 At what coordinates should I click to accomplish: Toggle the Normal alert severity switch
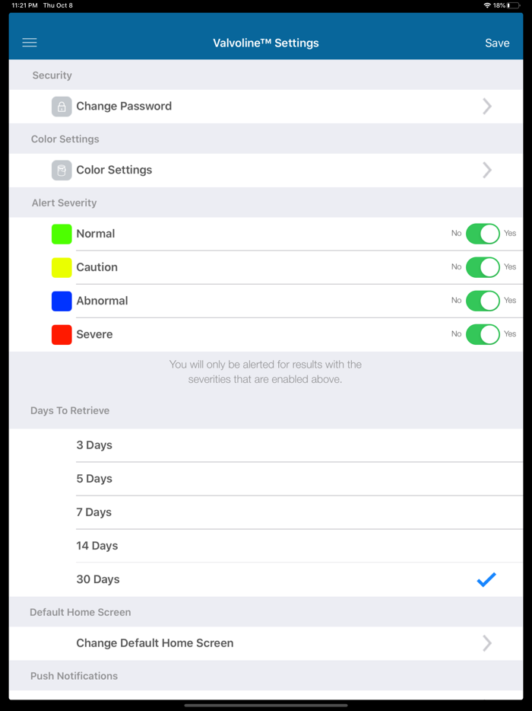point(483,234)
